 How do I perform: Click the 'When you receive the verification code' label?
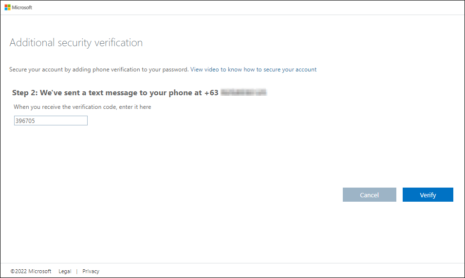tap(82, 107)
